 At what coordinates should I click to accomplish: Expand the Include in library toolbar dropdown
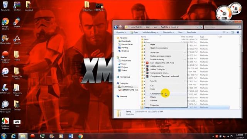(x=151, y=32)
